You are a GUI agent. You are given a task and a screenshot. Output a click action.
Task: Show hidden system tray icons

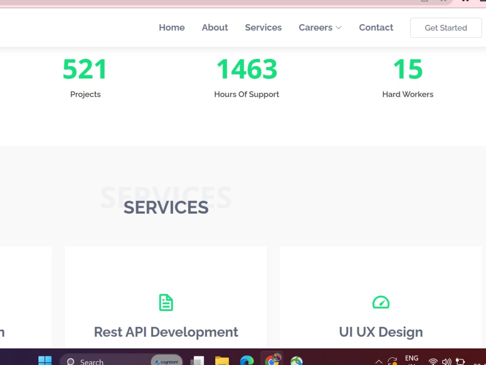tap(379, 362)
